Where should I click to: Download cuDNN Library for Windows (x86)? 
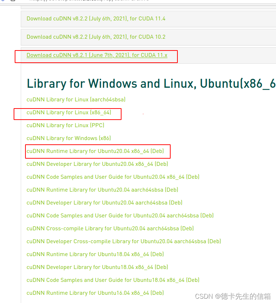click(x=69, y=138)
